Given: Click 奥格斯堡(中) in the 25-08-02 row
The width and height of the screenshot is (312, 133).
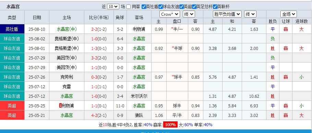Looking at the screenshot, I should pyautogui.click(x=67, y=39).
